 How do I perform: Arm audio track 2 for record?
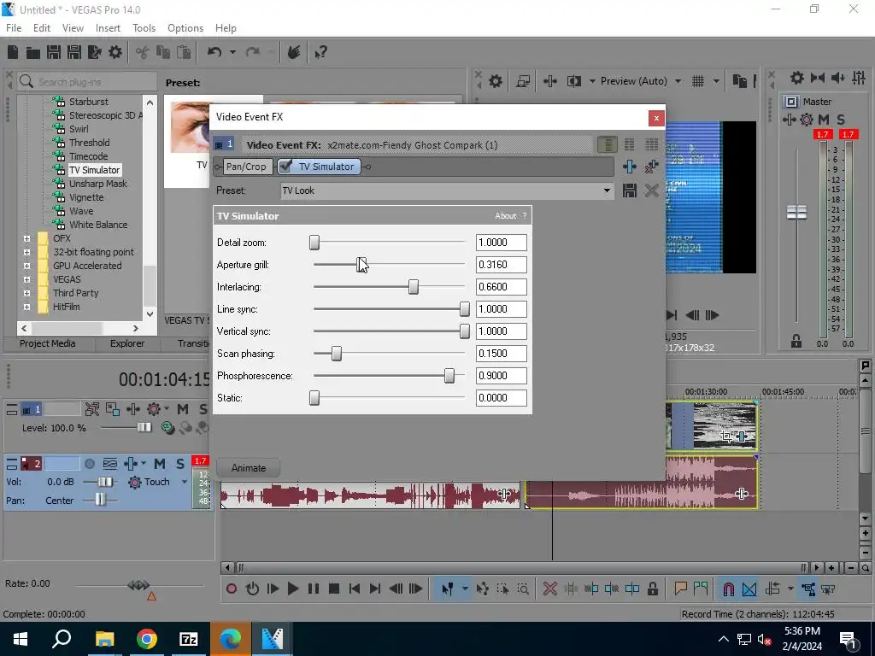89,464
